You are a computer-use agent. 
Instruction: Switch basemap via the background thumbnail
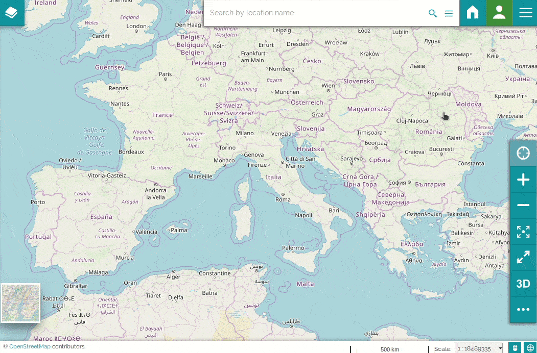pos(20,302)
